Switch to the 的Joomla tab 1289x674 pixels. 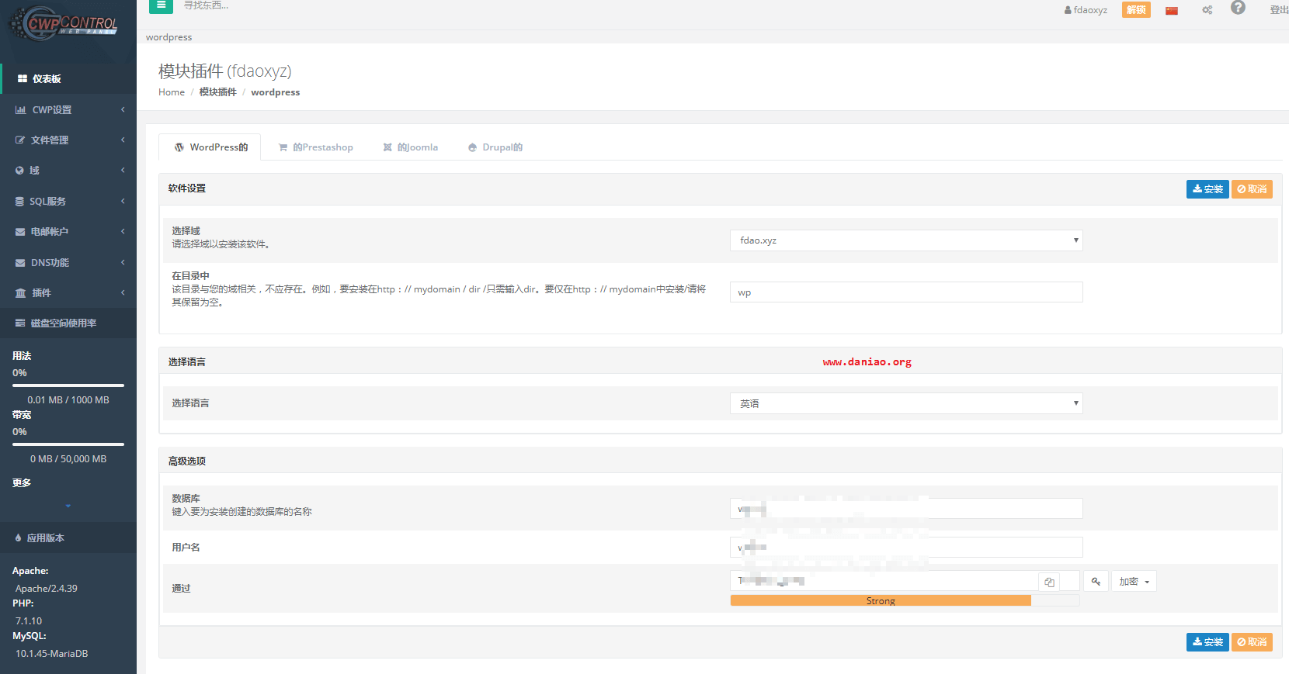pyautogui.click(x=411, y=147)
